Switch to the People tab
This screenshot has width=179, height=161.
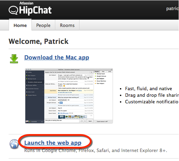coord(43,25)
